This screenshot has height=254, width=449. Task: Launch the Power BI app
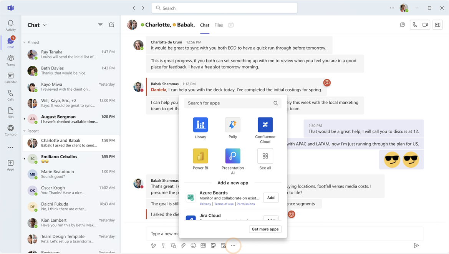coord(200,156)
